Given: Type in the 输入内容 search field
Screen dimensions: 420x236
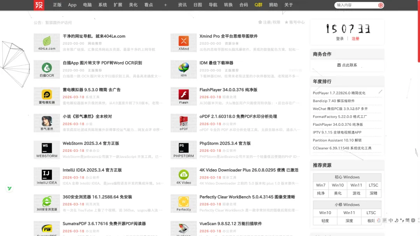Looking at the screenshot, I should pos(356,5).
